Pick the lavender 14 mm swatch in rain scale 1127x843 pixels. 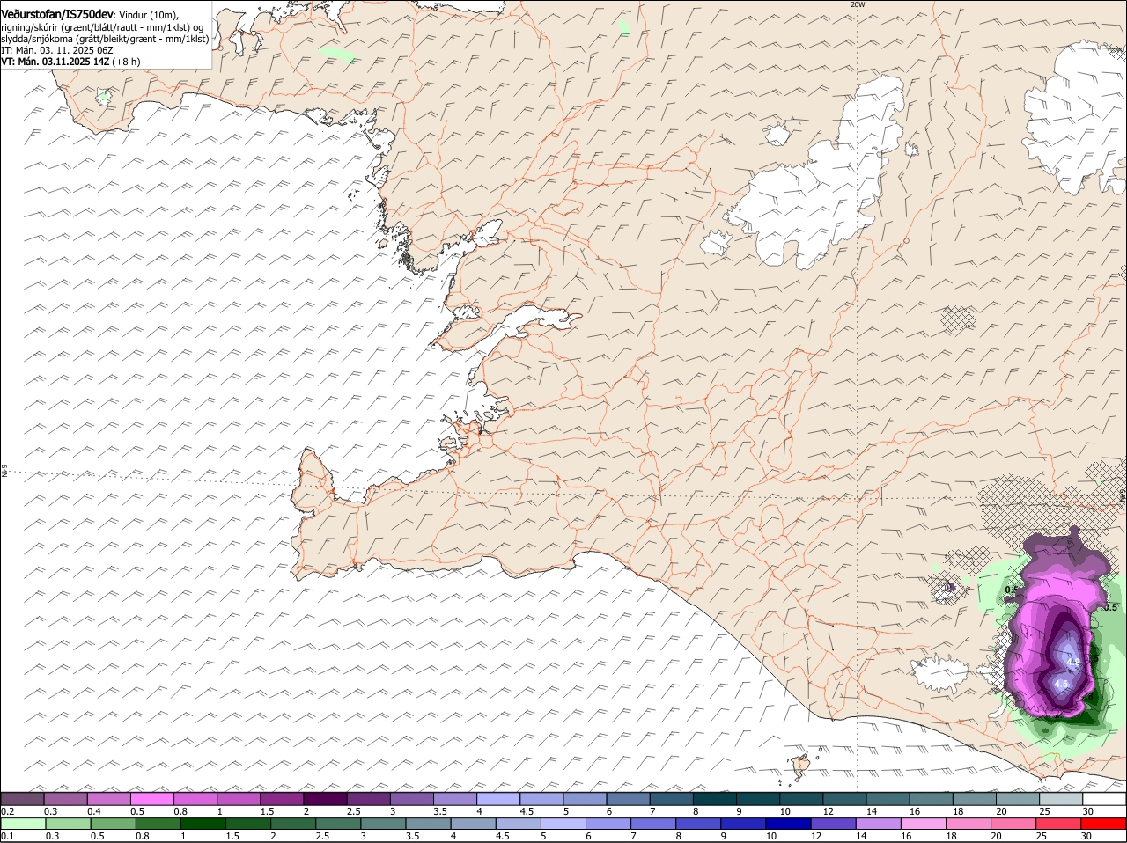coord(879,824)
